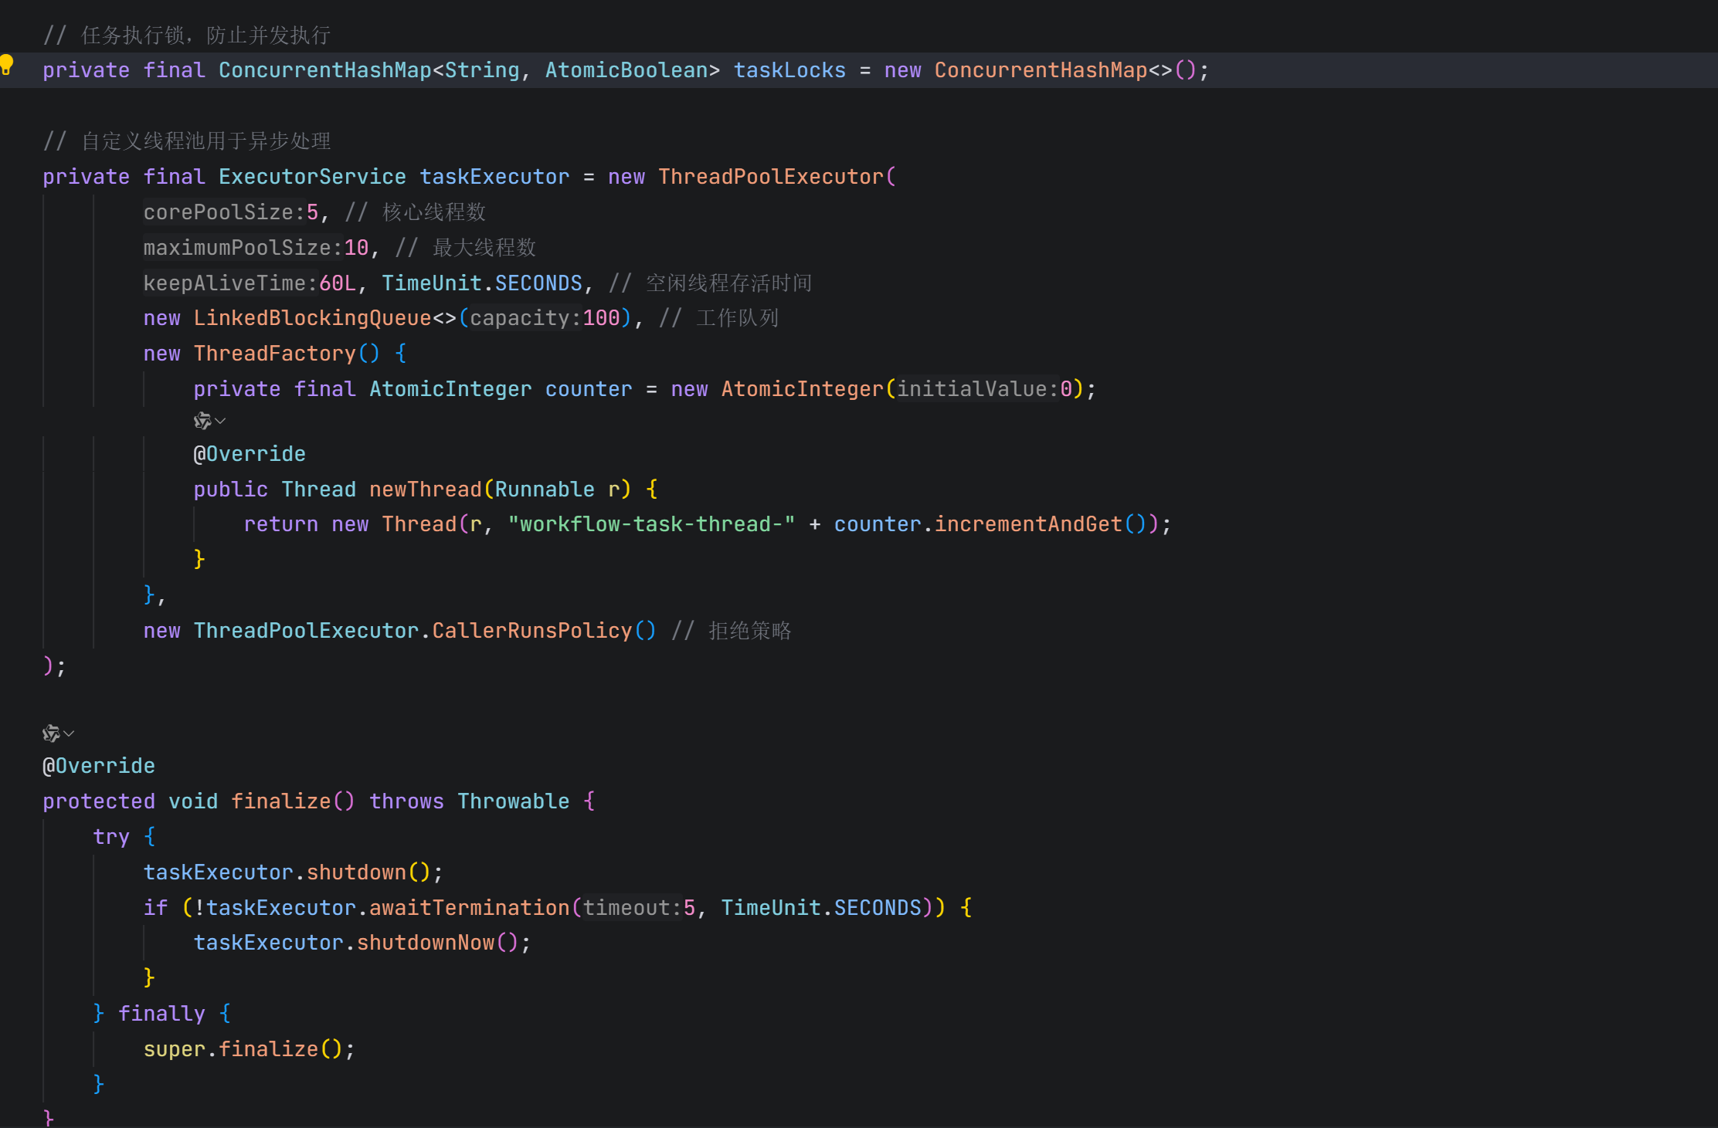1718x1128 pixels.
Task: Click the initialValue parameter hint
Action: coord(977,389)
